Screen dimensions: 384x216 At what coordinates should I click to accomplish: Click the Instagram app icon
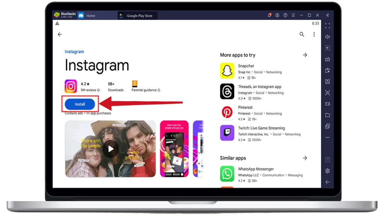(x=70, y=86)
